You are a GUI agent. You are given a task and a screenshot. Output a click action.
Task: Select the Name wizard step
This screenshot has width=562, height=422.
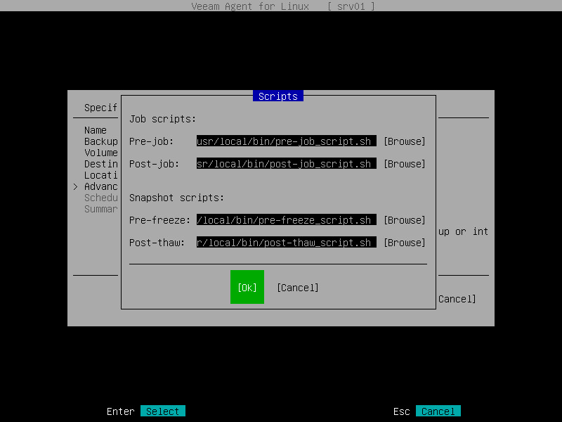[96, 130]
